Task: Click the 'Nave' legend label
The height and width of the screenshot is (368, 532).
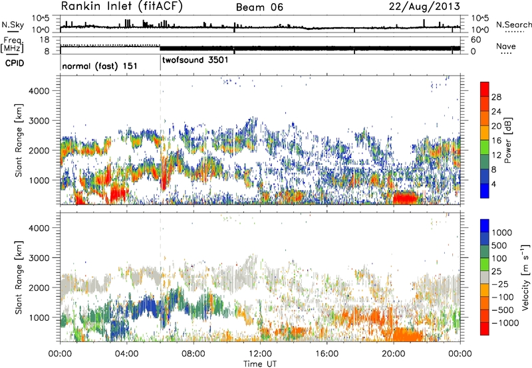Action: [506, 46]
